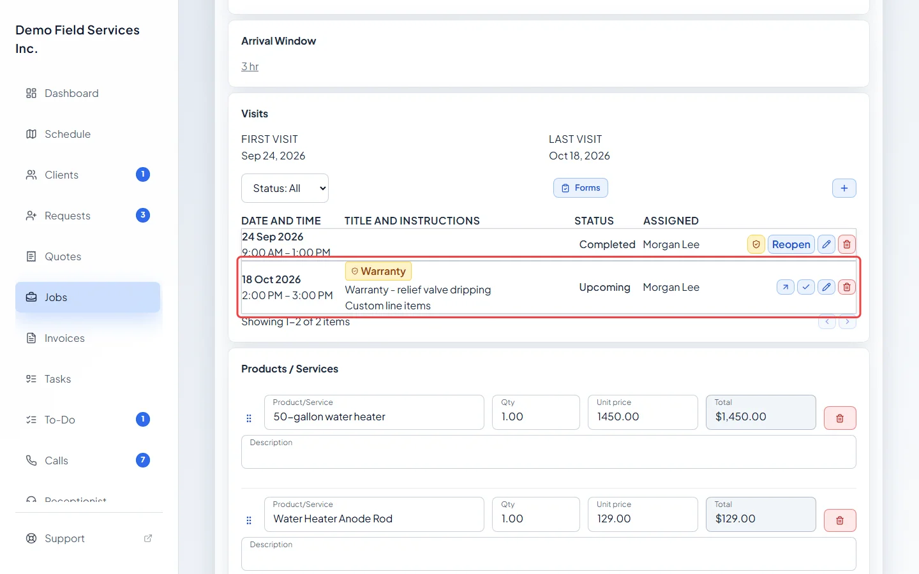
Task: Select Jobs in the sidebar
Action: point(88,297)
